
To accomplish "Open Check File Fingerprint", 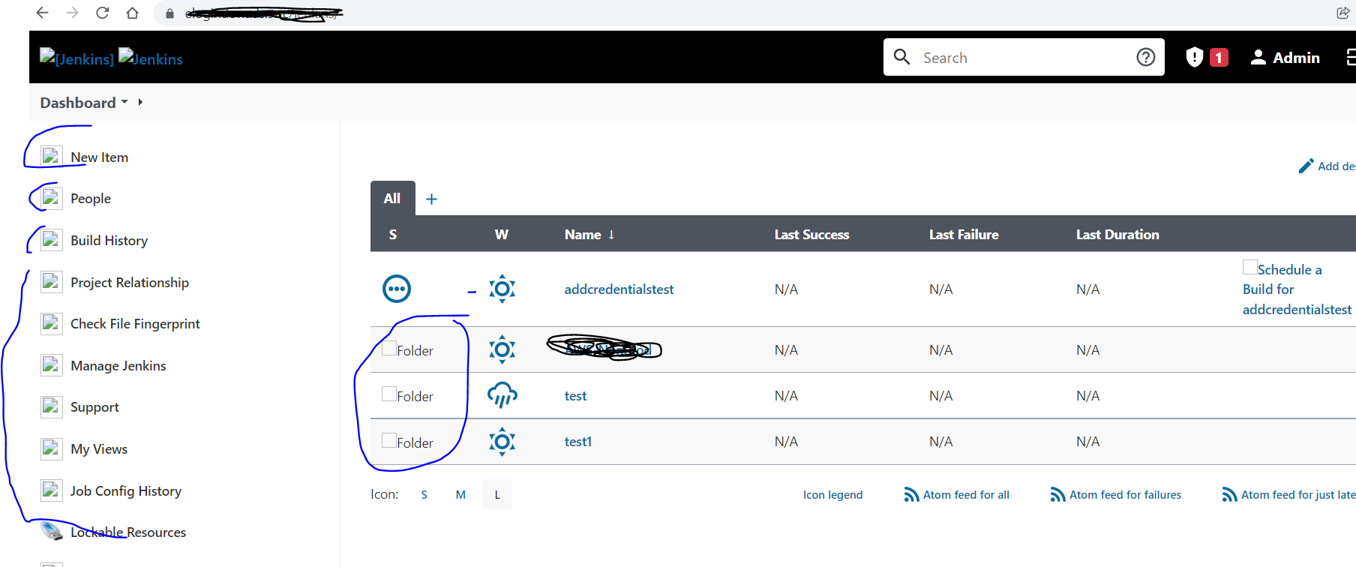I will click(135, 323).
